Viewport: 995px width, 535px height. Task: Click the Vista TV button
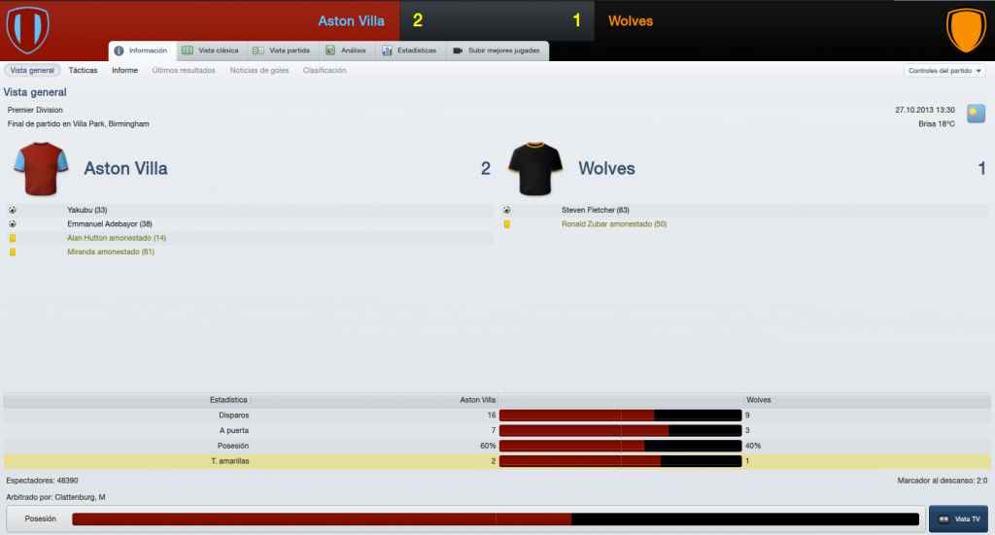coord(958,519)
